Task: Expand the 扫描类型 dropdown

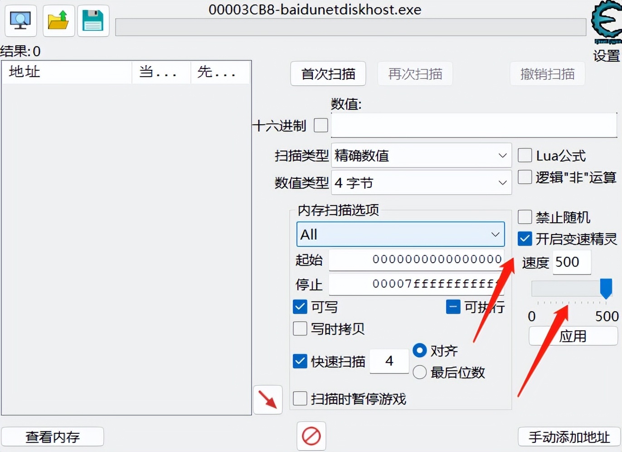Action: (422, 156)
